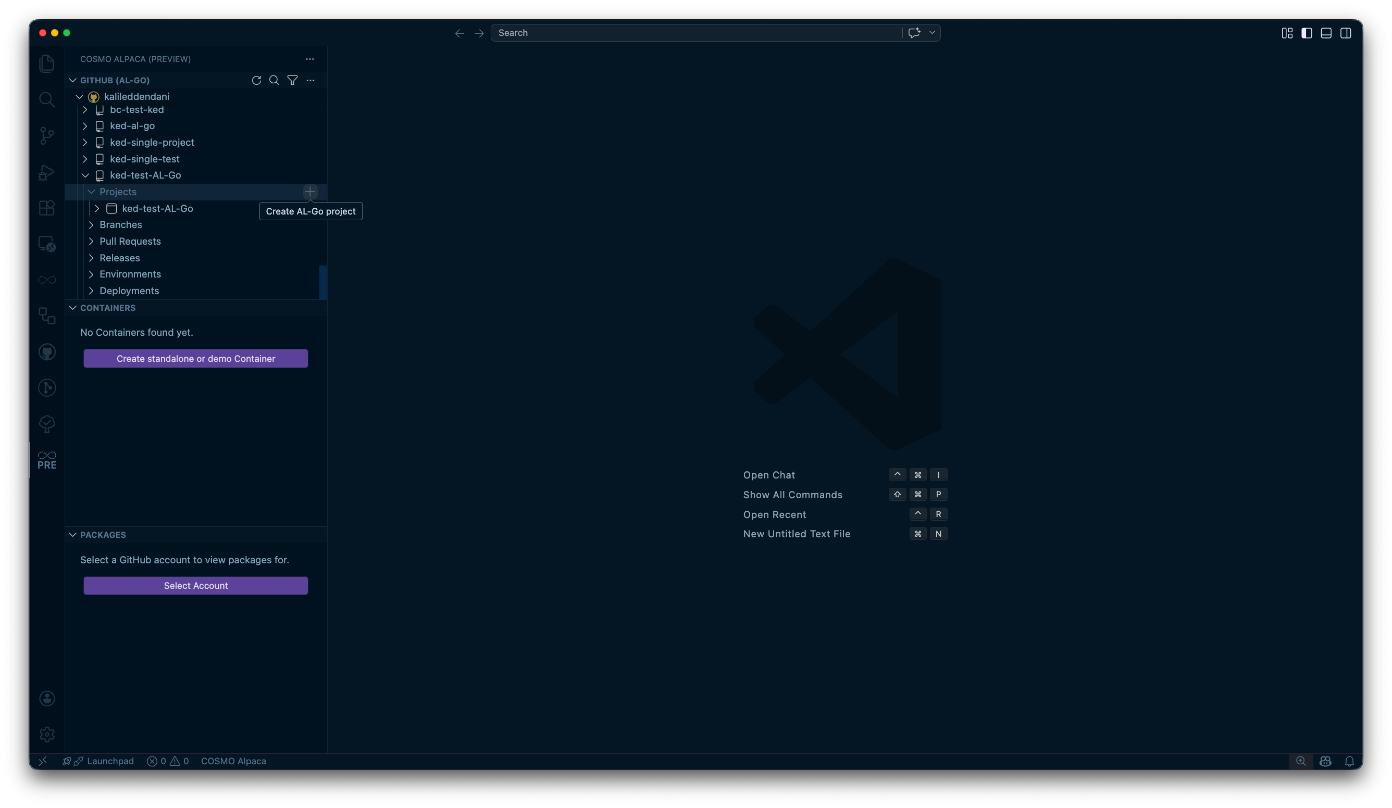Go back with the left arrow

459,33
